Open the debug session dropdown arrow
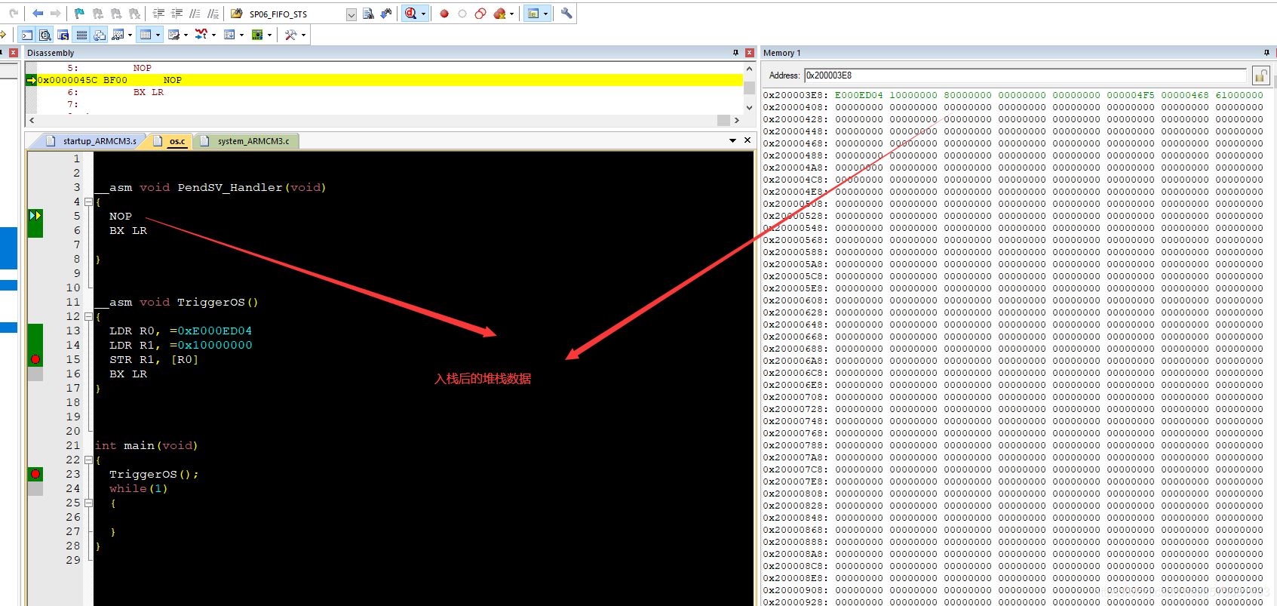The width and height of the screenshot is (1277, 606). (x=423, y=14)
